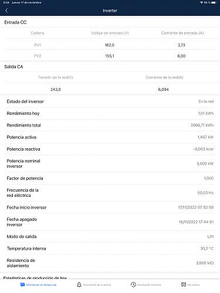Select the Estado del inversor row
The height and width of the screenshot is (293, 220).
tap(110, 101)
